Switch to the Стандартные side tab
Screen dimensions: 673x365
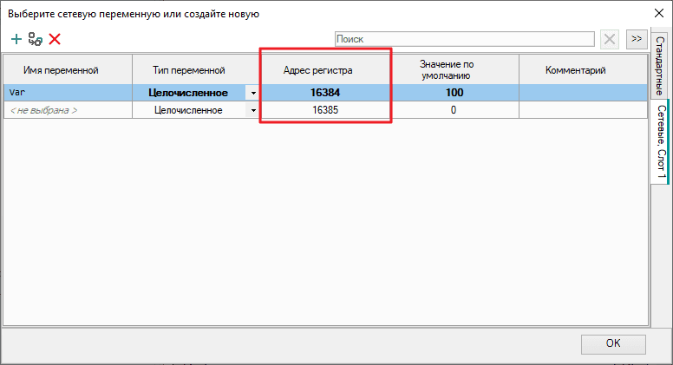[x=660, y=67]
